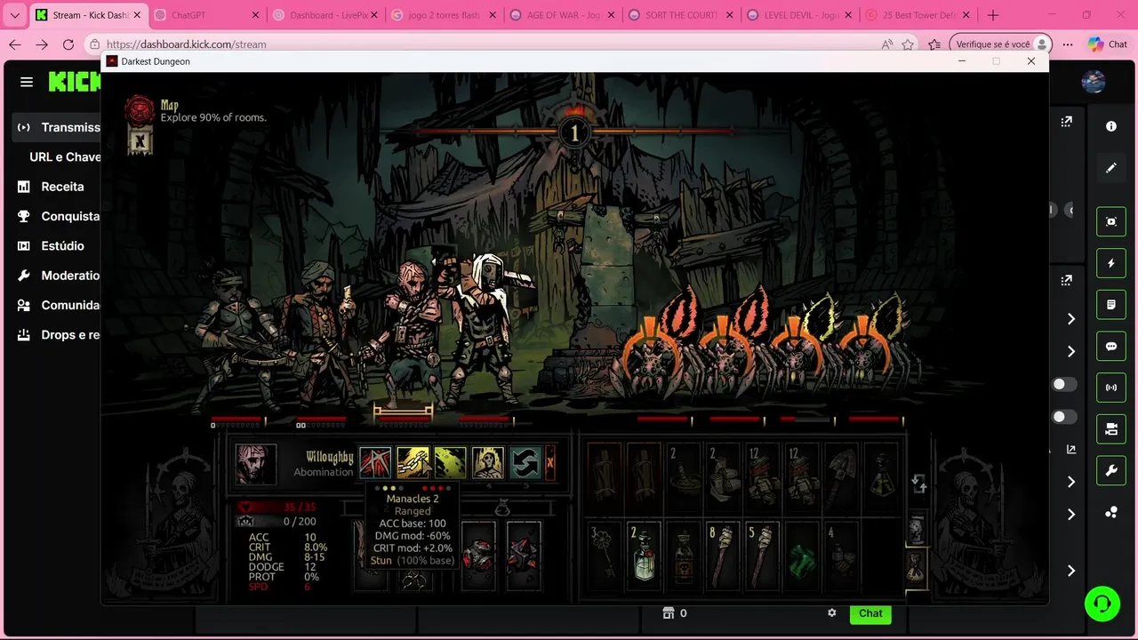This screenshot has width=1138, height=640.
Task: Click the Willoughby hero name
Action: click(330, 458)
